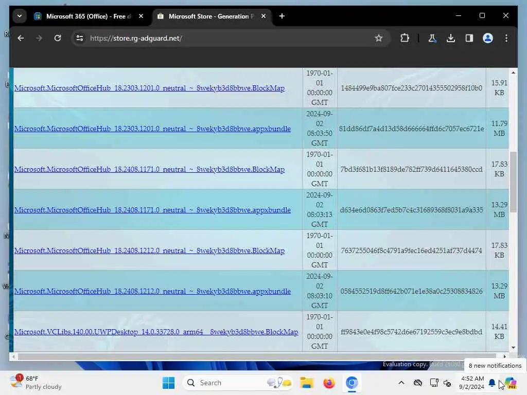Open a new browser tab
Image resolution: width=527 pixels, height=395 pixels.
coord(282,16)
